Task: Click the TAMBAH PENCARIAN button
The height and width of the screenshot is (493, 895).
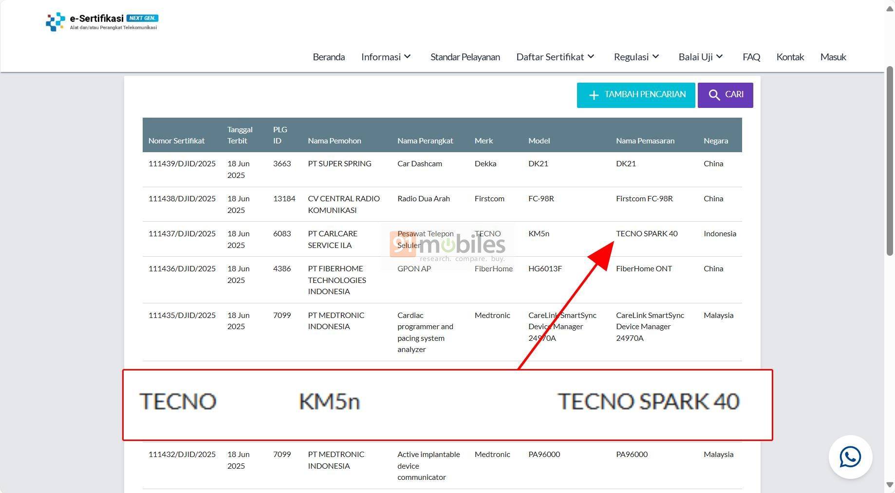Action: (x=636, y=95)
